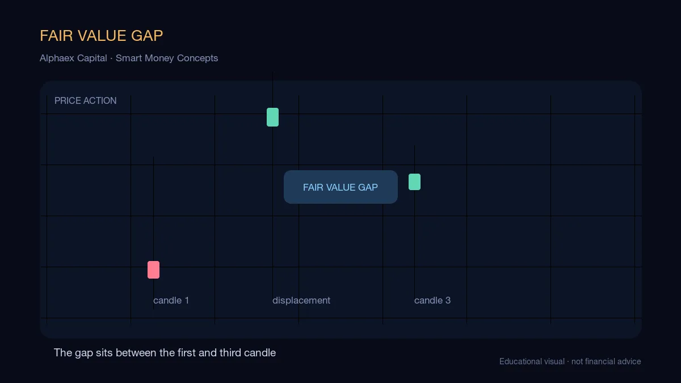Click the displacement label
Viewport: 681px width, 383px height.
(301, 300)
